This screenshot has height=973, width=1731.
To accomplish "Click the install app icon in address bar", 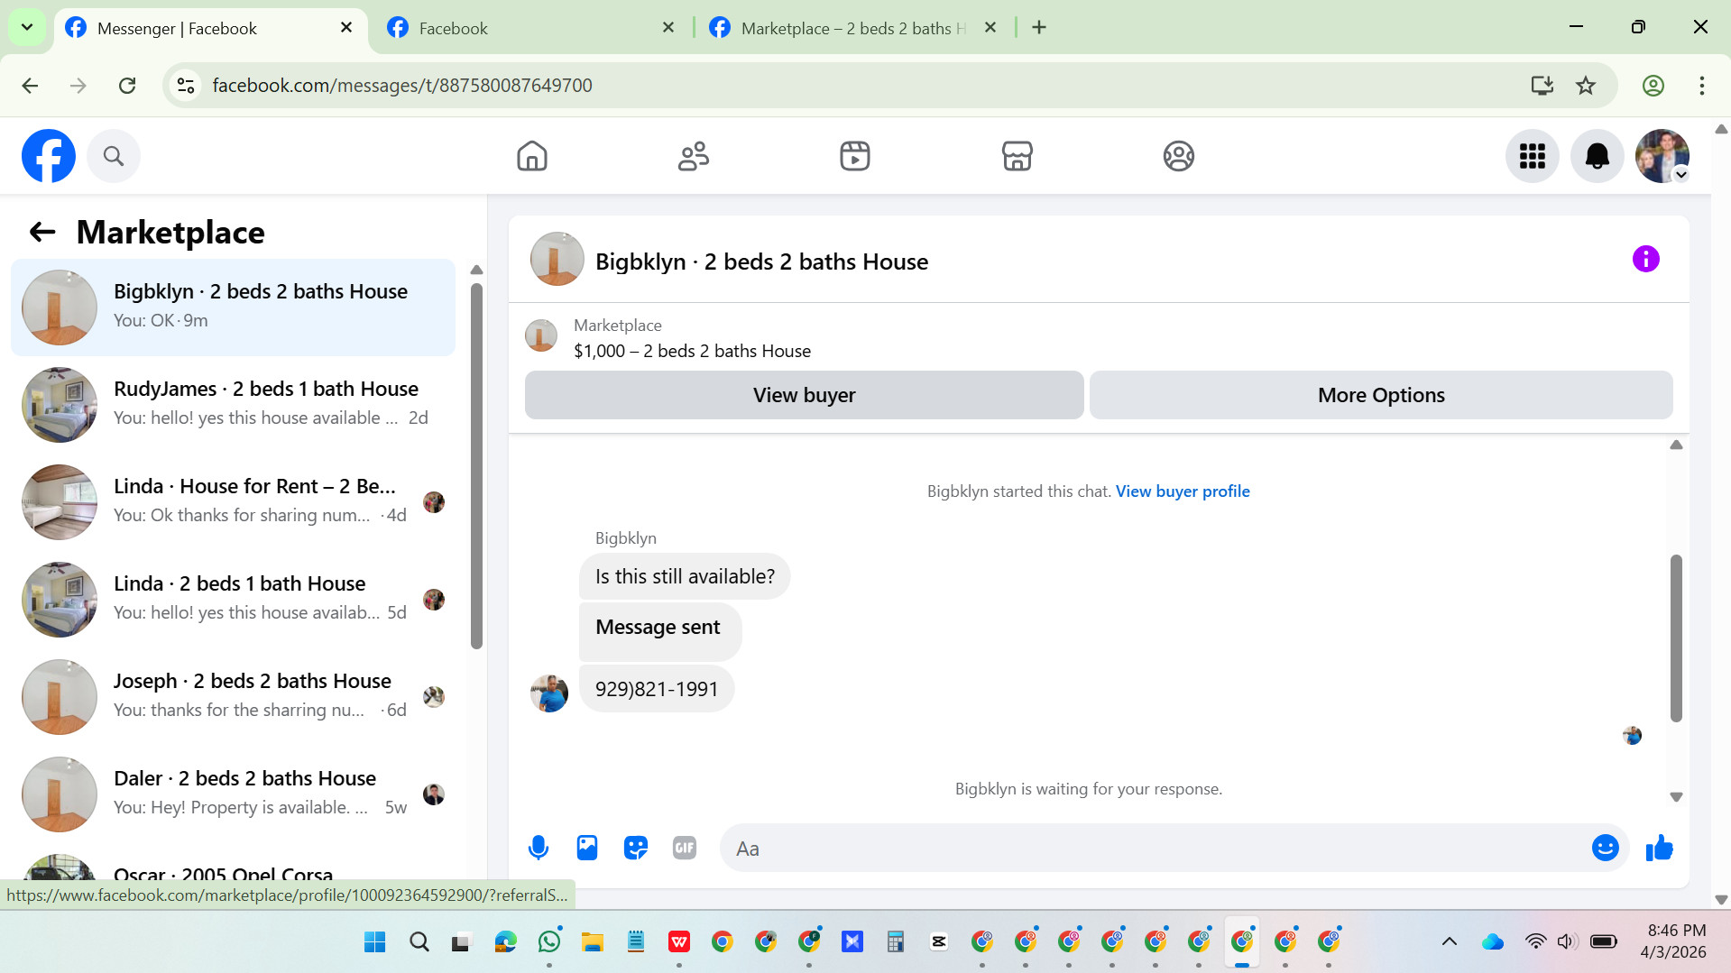I will pos(1542,86).
